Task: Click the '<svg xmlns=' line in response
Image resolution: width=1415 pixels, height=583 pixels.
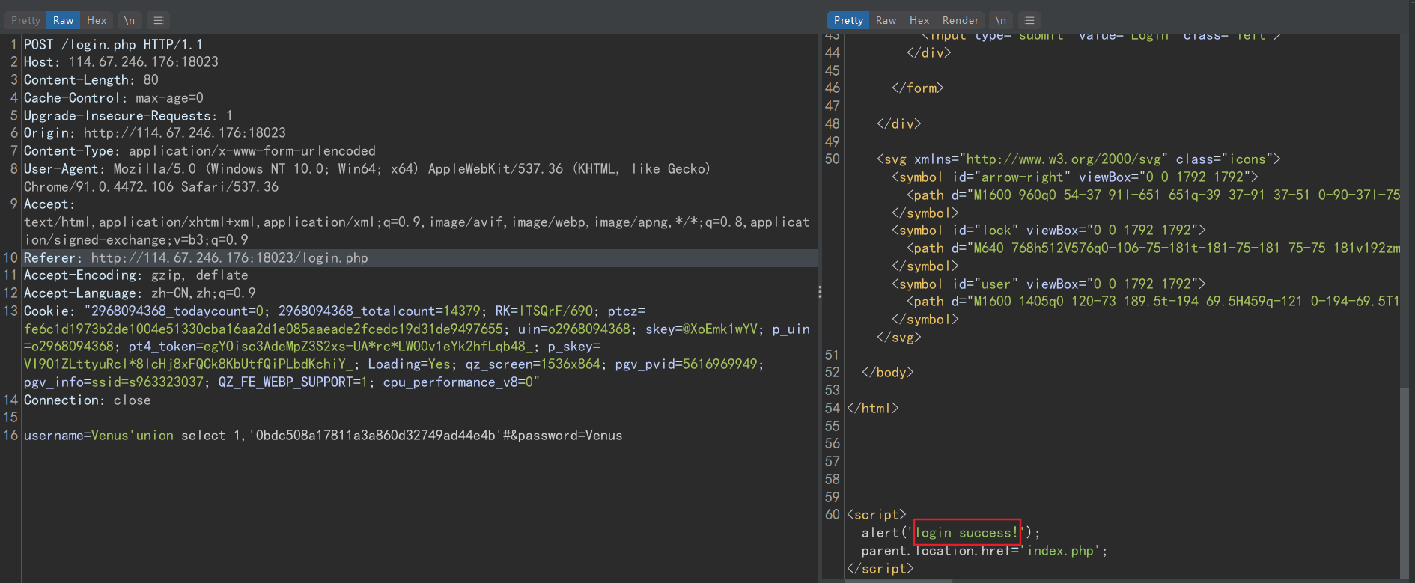Action: (x=1079, y=159)
